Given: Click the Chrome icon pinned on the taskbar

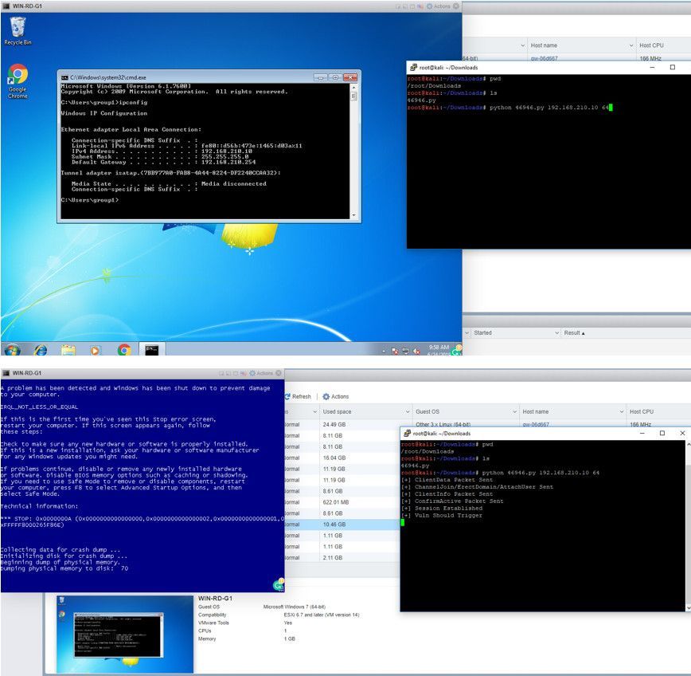Looking at the screenshot, I should pos(124,350).
